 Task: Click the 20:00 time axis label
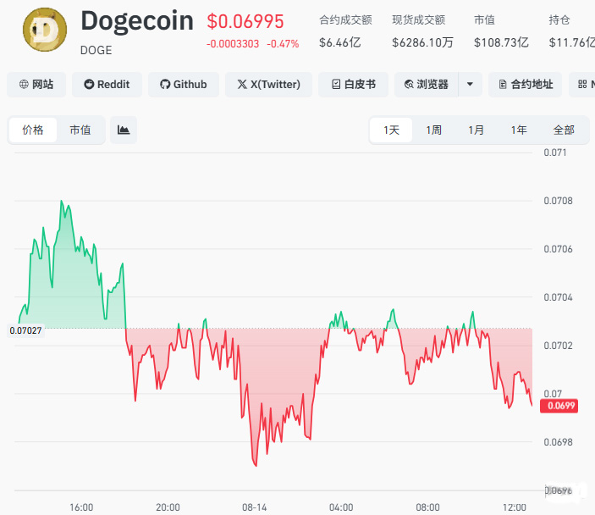pos(168,507)
